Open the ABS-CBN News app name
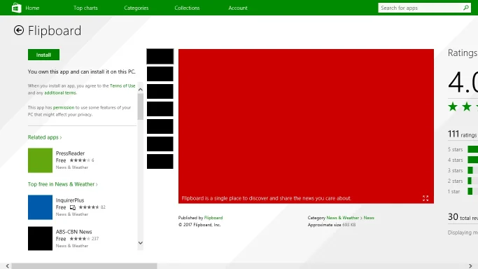 click(73, 232)
